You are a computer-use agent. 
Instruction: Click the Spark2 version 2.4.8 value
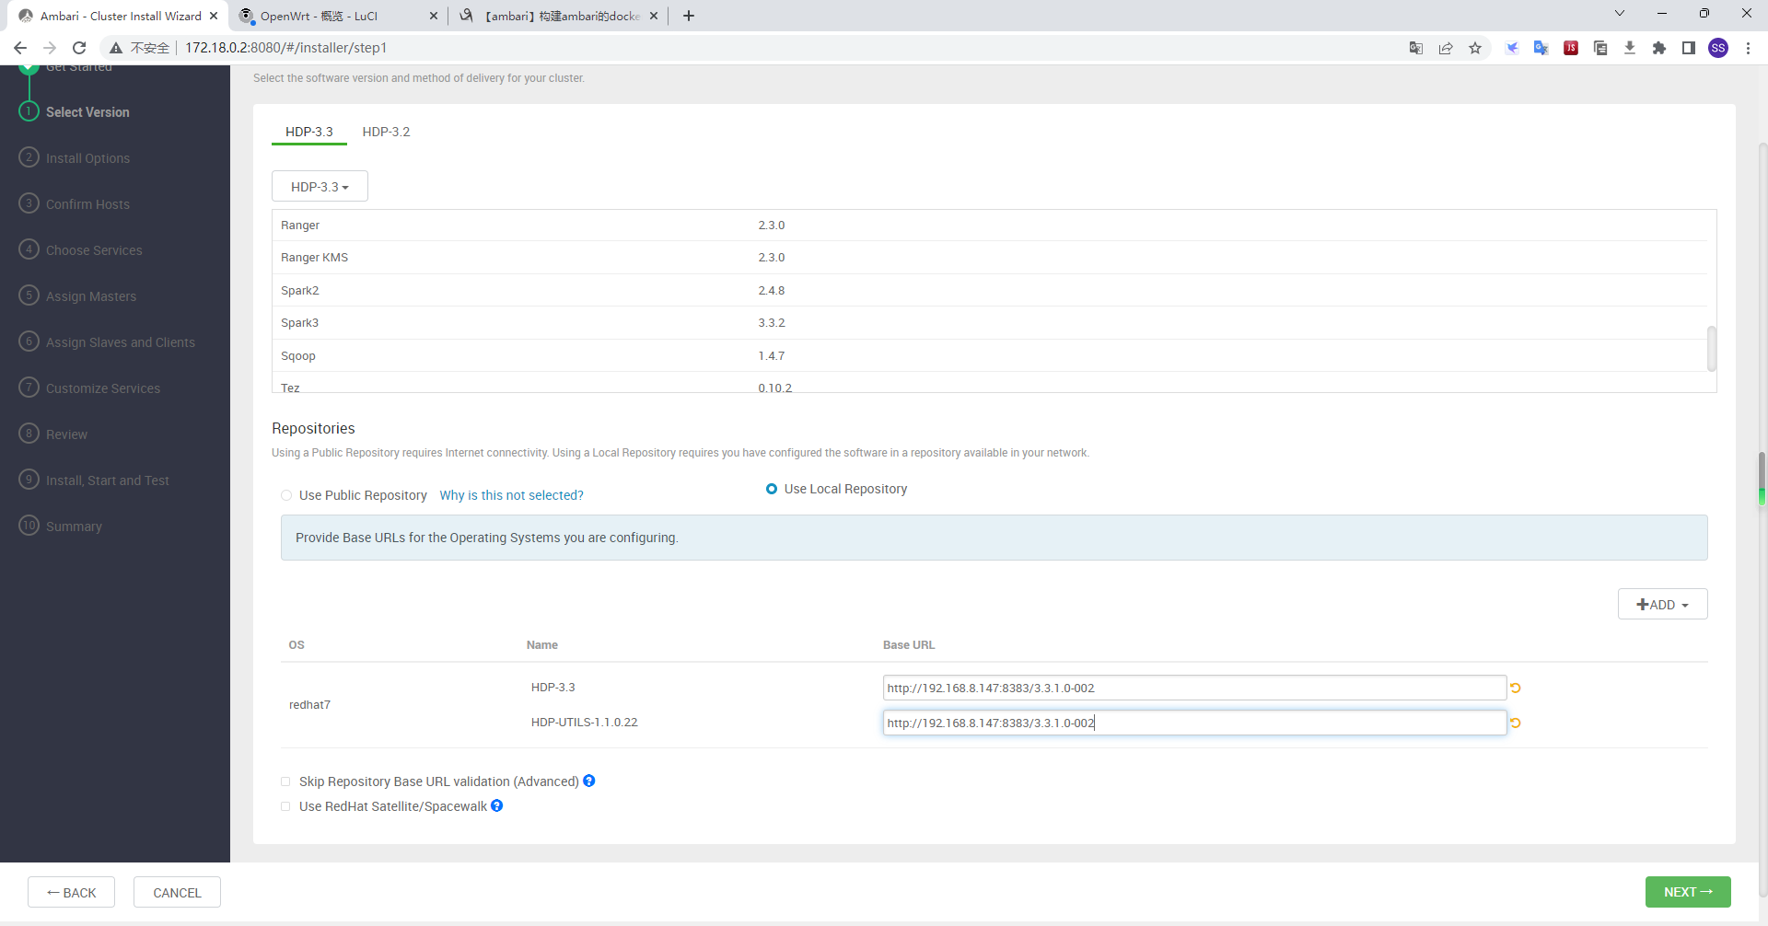[x=772, y=291]
